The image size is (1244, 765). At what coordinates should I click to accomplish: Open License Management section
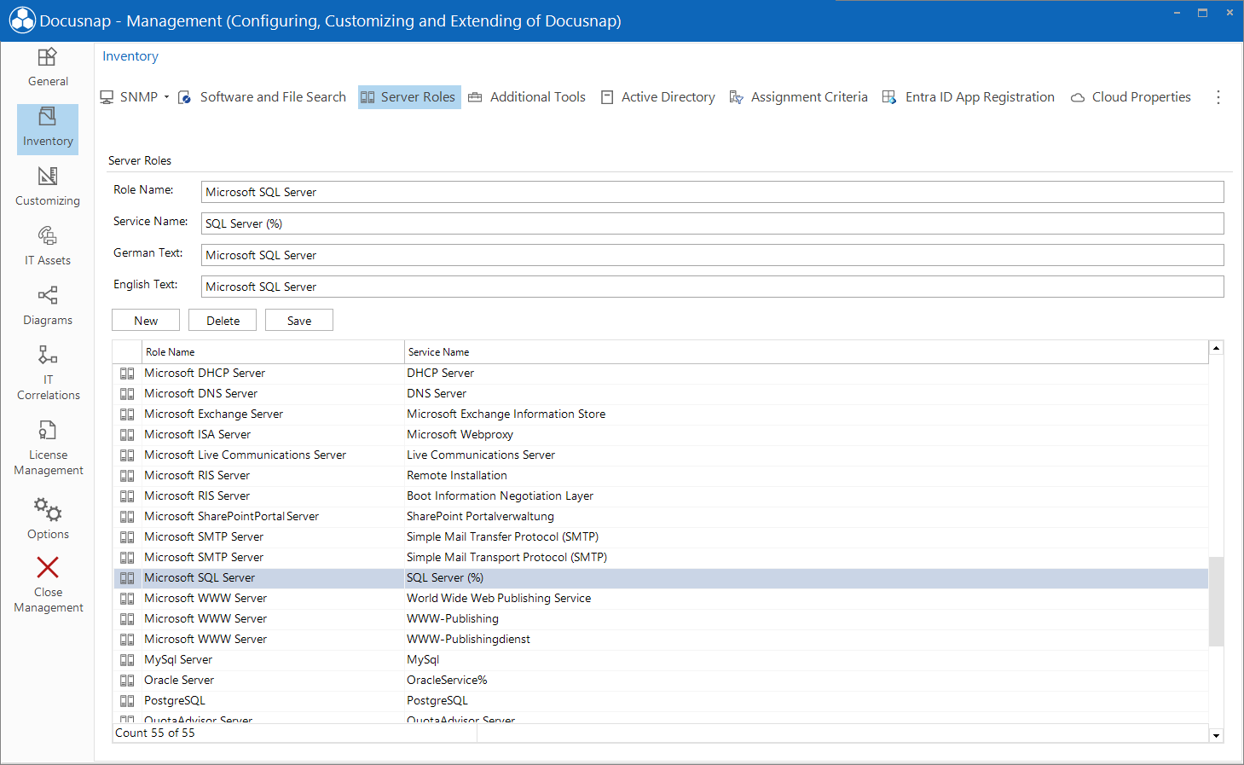[x=48, y=448]
